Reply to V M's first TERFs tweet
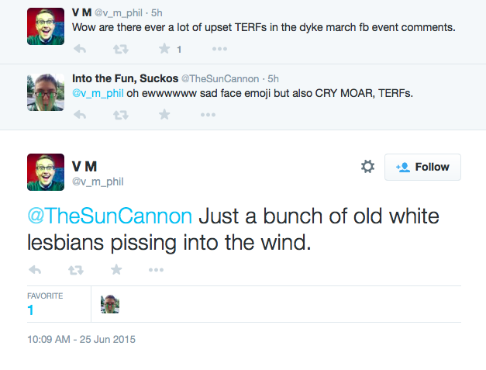Screen dimensions: 486x370 click(80, 49)
